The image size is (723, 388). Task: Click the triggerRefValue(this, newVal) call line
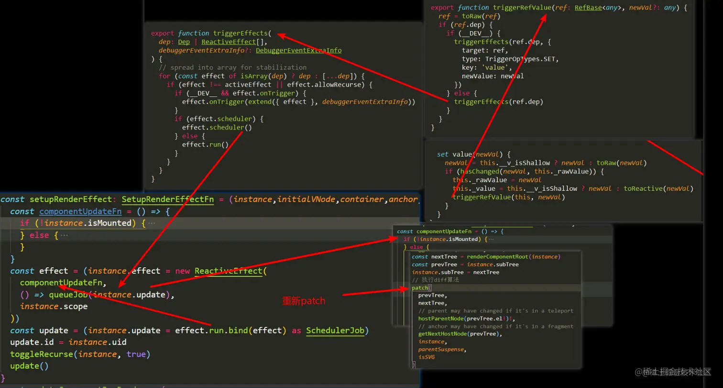click(509, 197)
